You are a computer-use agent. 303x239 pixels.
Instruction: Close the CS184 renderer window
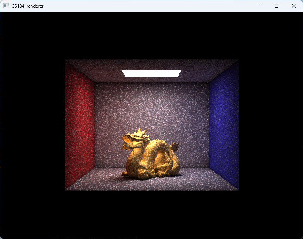coord(294,6)
